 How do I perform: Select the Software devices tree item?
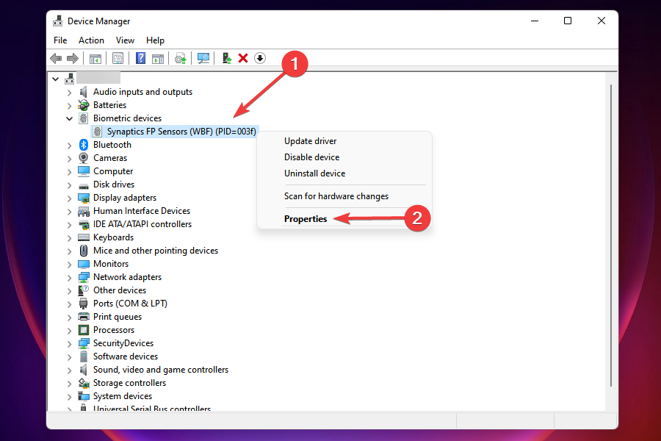point(126,356)
